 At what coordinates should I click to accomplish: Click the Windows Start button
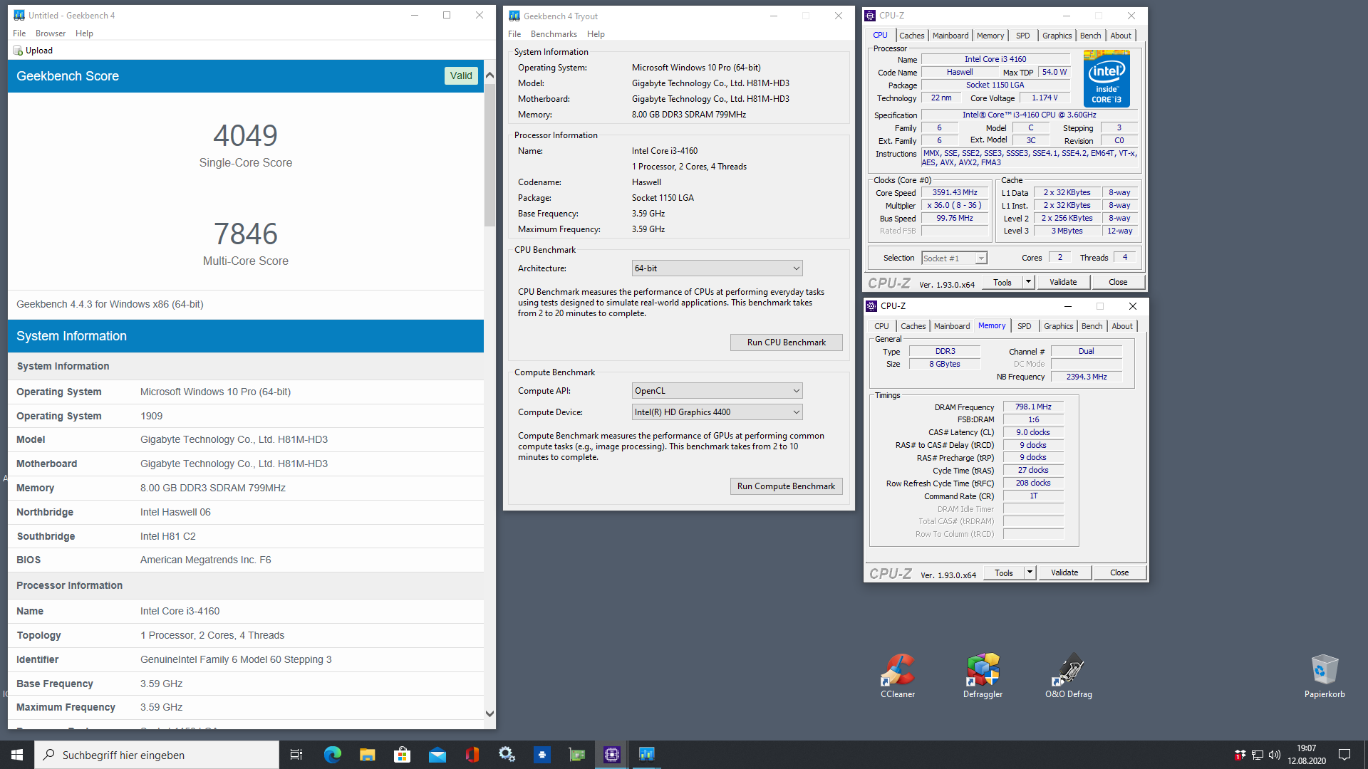(17, 755)
